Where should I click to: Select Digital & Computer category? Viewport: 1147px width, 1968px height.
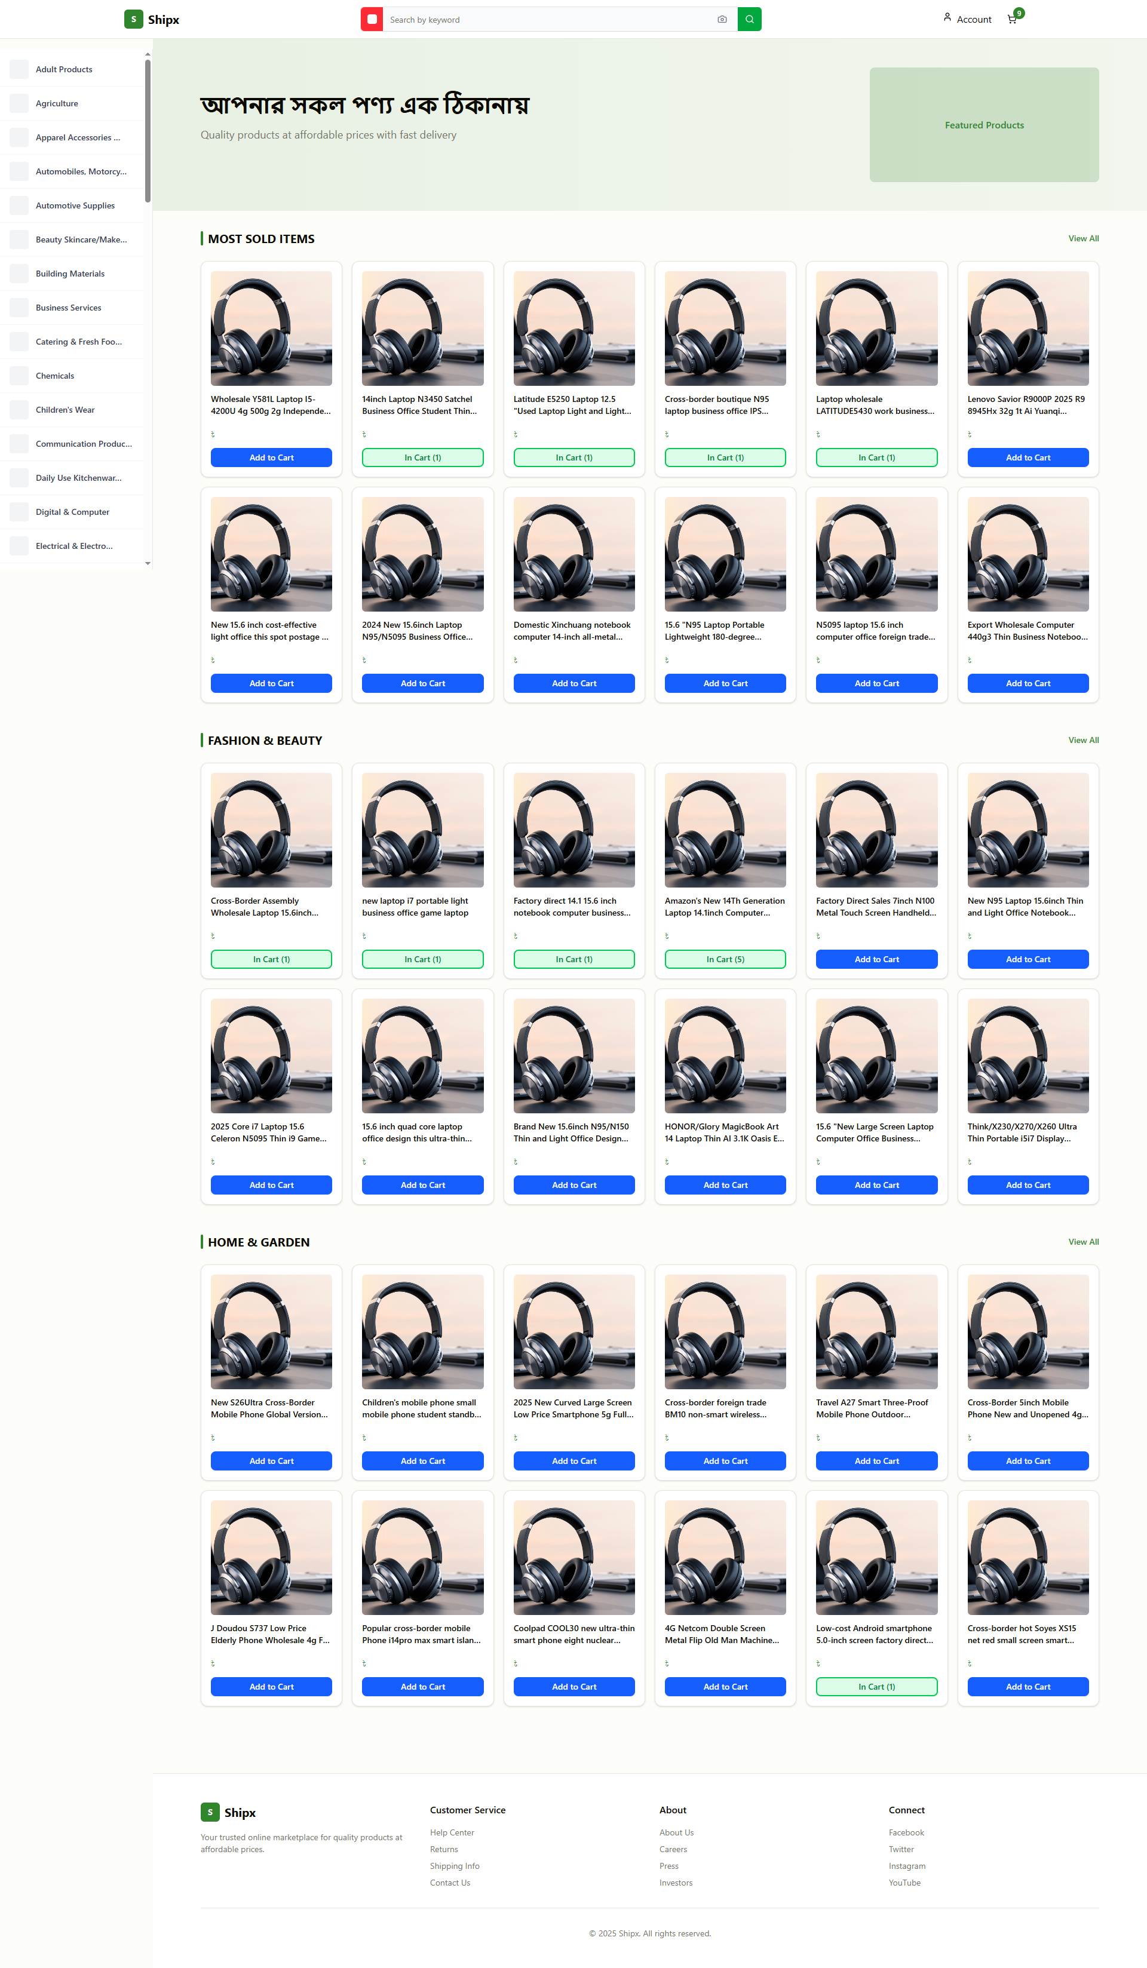(72, 512)
